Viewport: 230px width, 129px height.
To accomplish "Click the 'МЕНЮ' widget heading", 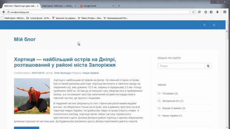I will (162, 85).
